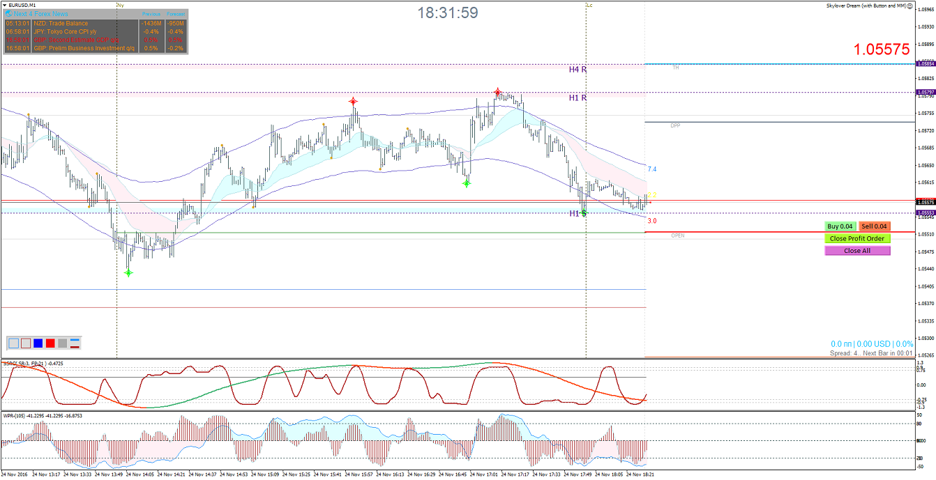Click the green star marker beside the H1 S label
This screenshot has height=480, width=936.
click(584, 212)
